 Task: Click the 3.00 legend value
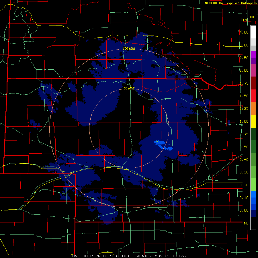(x=244, y=45)
